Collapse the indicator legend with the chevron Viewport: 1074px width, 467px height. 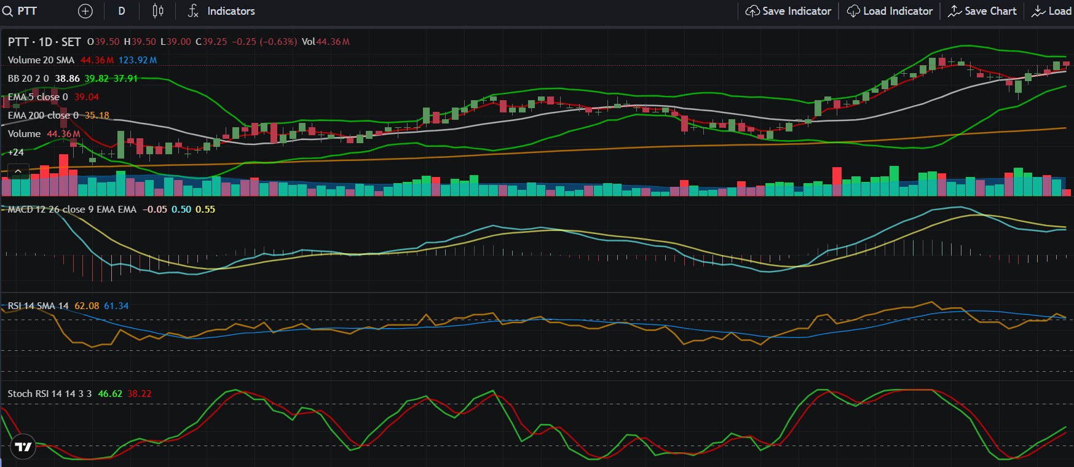coord(18,171)
